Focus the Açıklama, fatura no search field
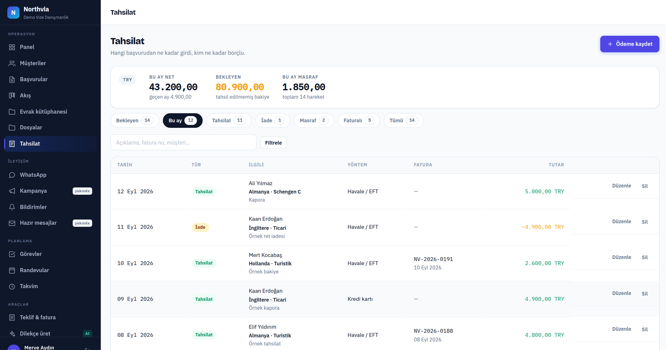The width and height of the screenshot is (666, 350). pos(183,142)
